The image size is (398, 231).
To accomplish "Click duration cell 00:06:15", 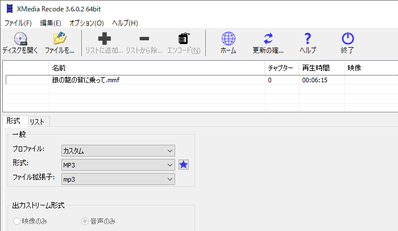I will click(315, 80).
